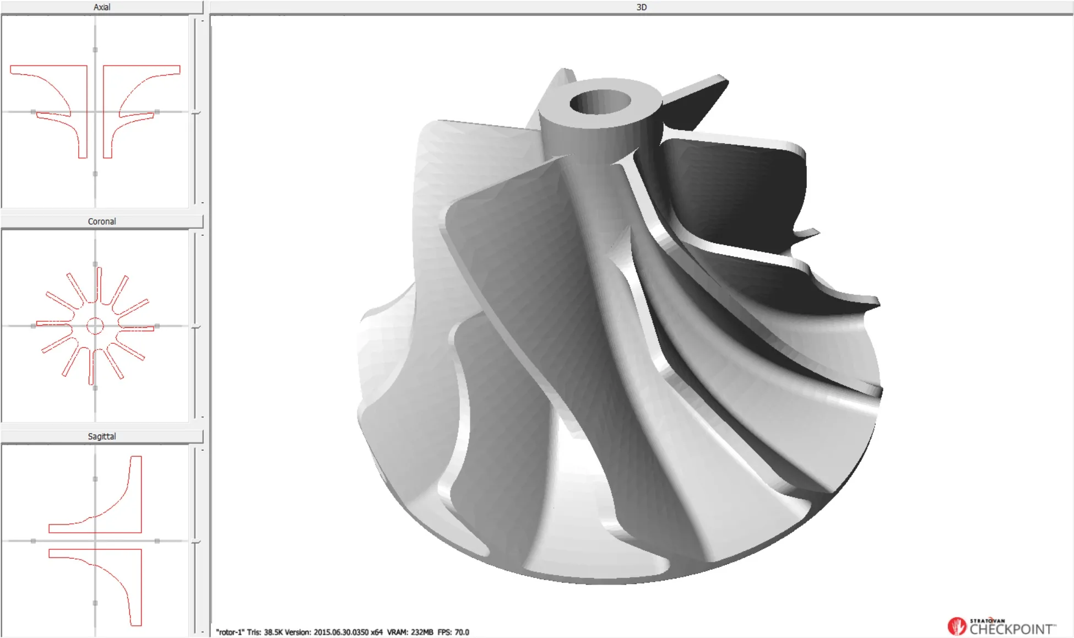The width and height of the screenshot is (1074, 638).
Task: Click the 3D view panel header
Action: (x=641, y=7)
